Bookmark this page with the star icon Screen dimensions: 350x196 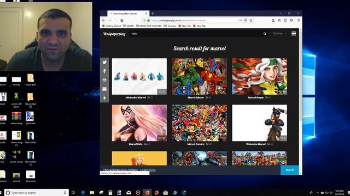[x=250, y=20]
